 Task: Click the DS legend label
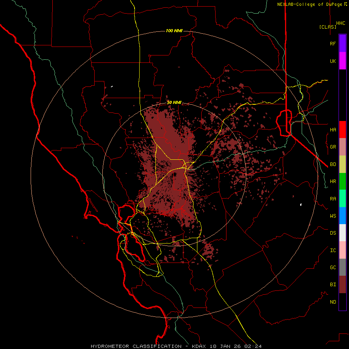coord(333,233)
